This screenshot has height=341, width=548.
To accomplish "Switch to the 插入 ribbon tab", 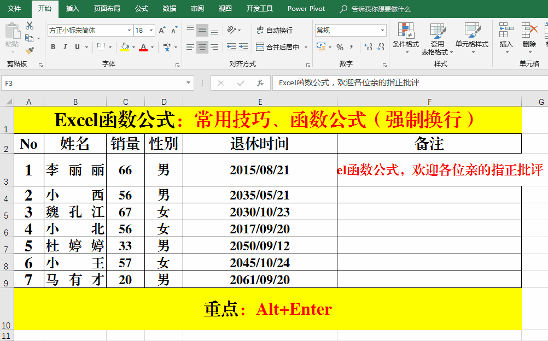I will point(72,9).
